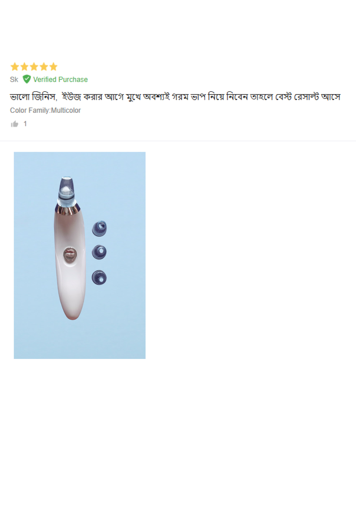Click the horizontal divider below the review
This screenshot has height=511, width=356.
point(178,141)
